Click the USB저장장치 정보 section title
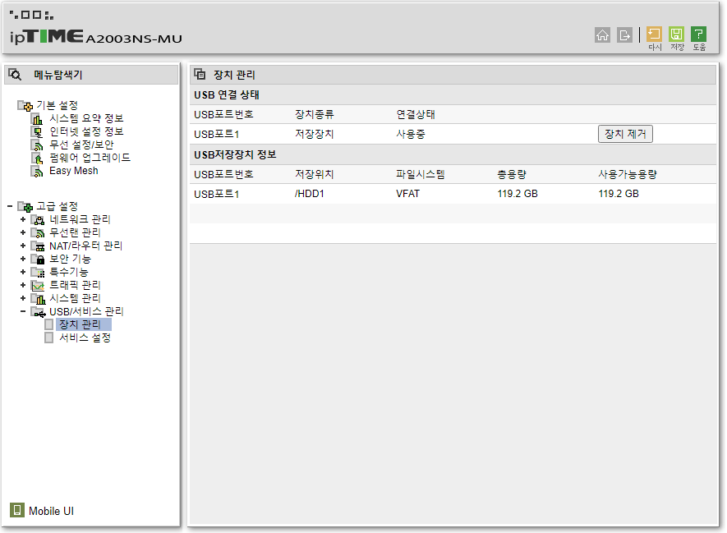727x533 pixels. pyautogui.click(x=235, y=154)
